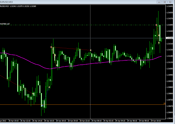Restore down the EURUSD,M15 chart window
Screen dimensions: 175x124
tap(165, 2)
